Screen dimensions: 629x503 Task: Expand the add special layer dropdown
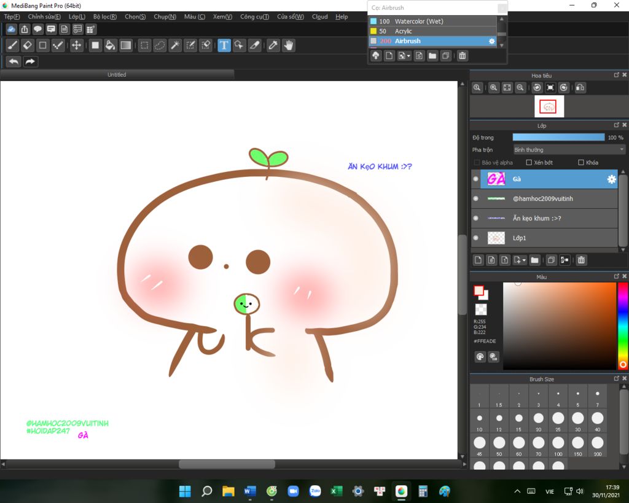[520, 260]
